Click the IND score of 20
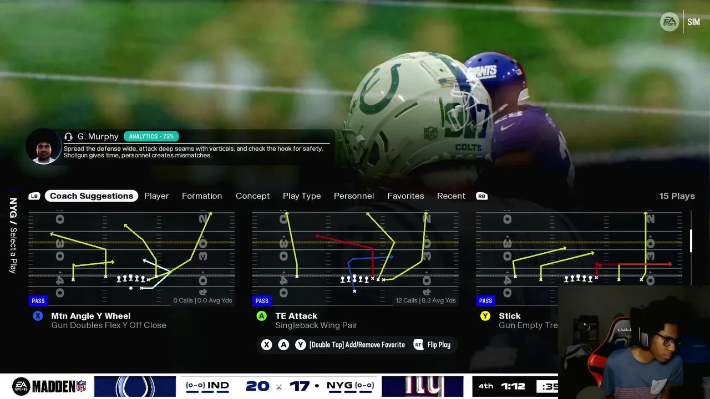 coord(257,386)
